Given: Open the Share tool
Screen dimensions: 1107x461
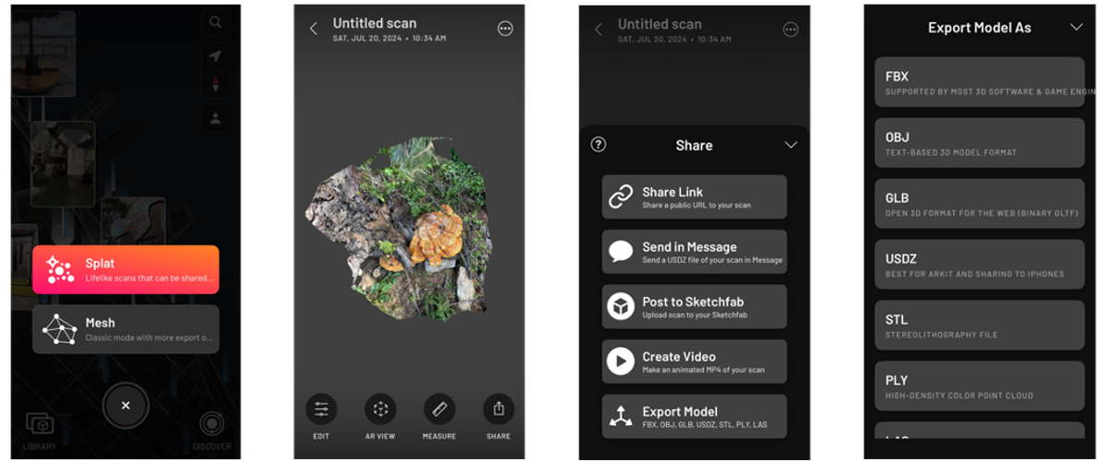Looking at the screenshot, I should [x=498, y=416].
